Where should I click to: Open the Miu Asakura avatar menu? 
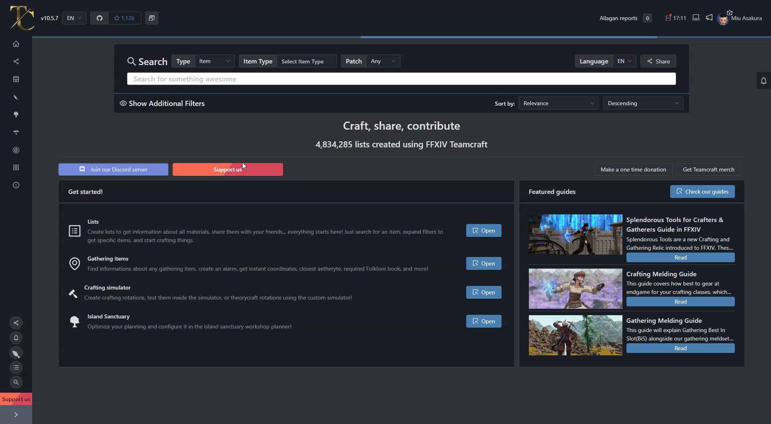(723, 19)
